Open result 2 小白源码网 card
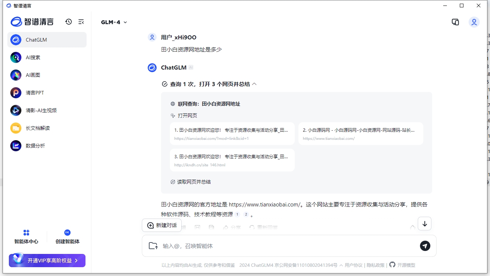Screen dimensions: 490x276 tap(361, 134)
